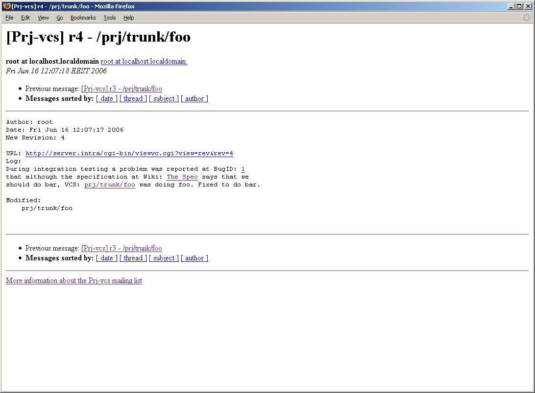
Task: Open the viewvc.cgi revision URL link
Action: click(x=129, y=153)
